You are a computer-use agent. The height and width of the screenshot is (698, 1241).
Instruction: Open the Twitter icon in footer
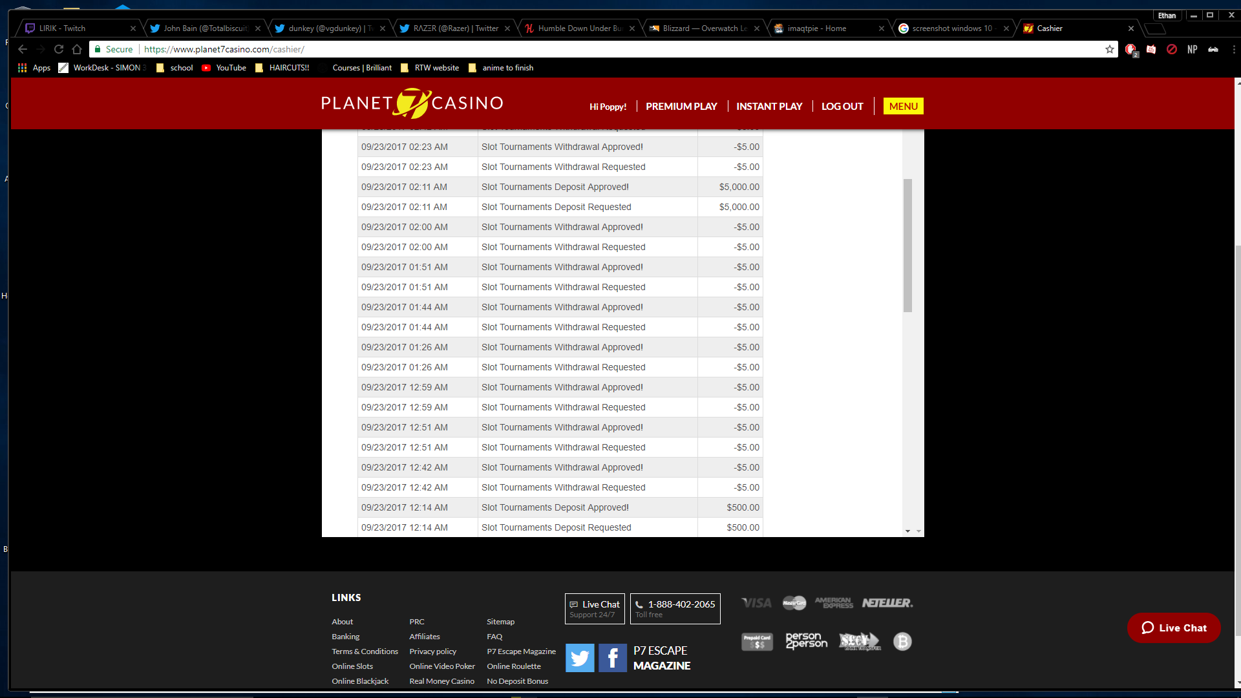580,658
